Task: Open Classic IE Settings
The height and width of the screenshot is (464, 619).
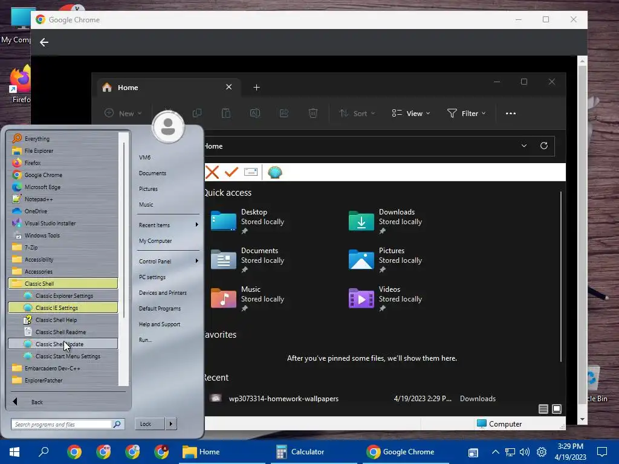Action: pos(63,308)
